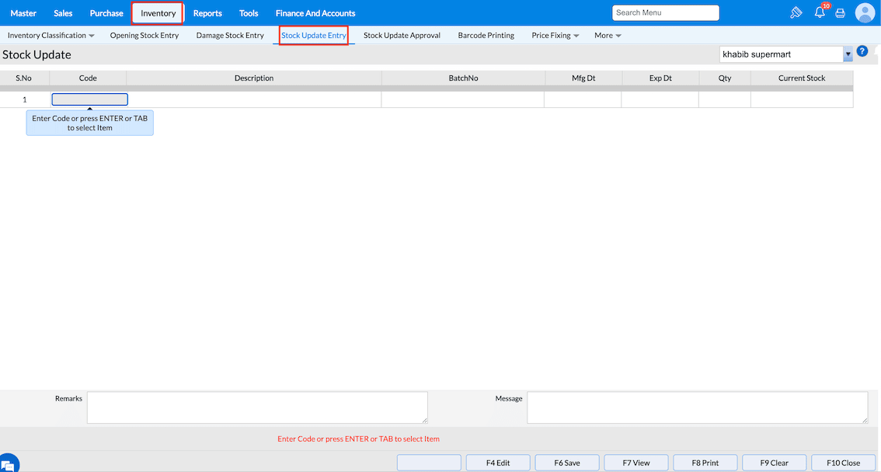The image size is (881, 472).
Task: Go to Stock Update Approval tab
Action: click(x=402, y=36)
